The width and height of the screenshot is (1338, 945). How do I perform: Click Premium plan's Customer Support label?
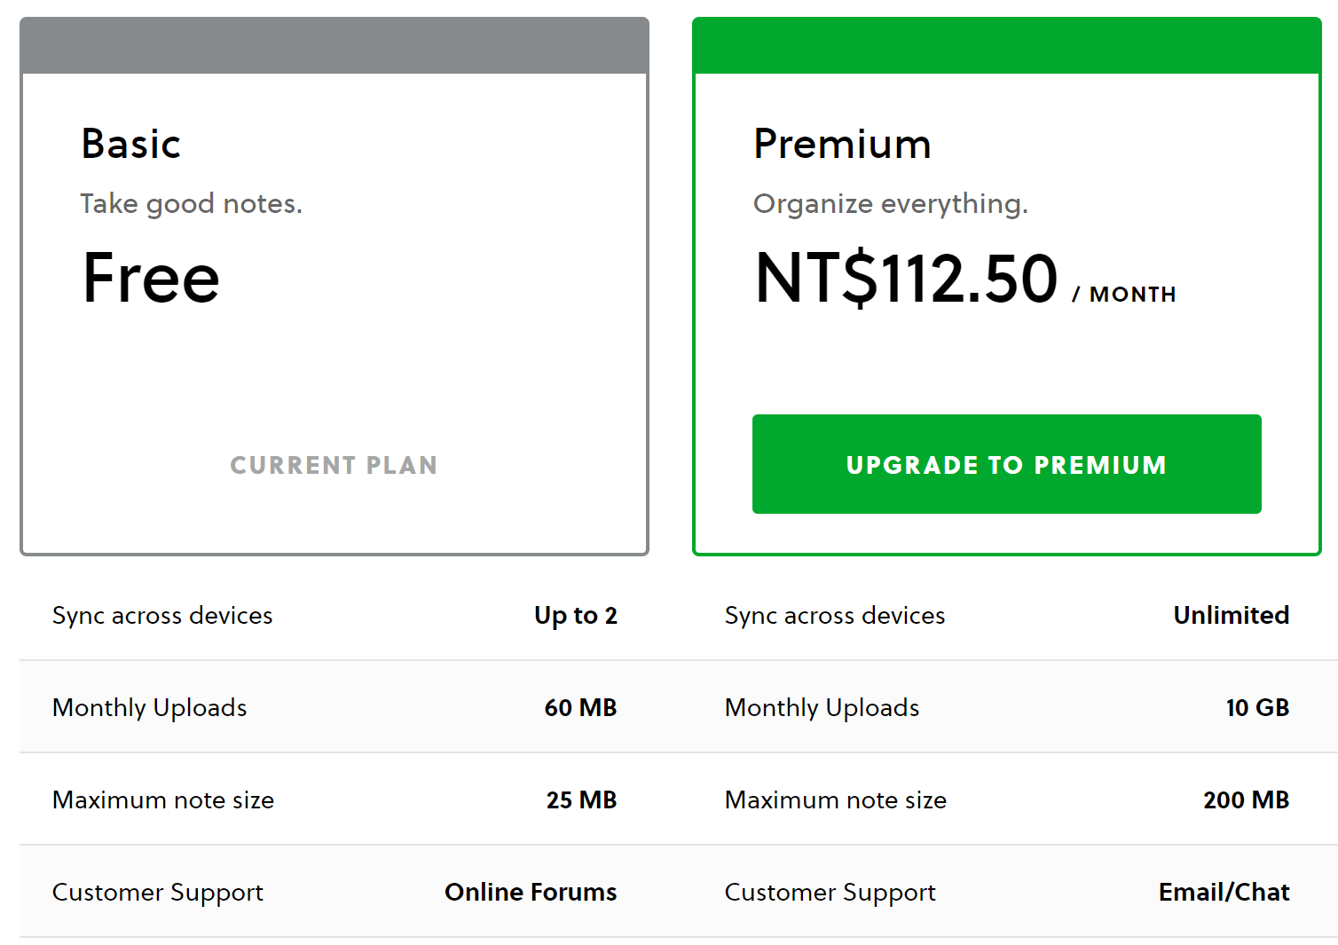tap(830, 892)
